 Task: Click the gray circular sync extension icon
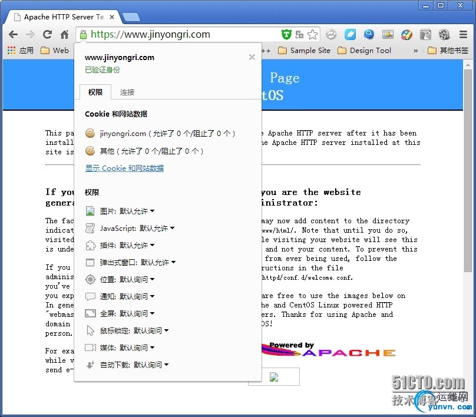click(331, 35)
